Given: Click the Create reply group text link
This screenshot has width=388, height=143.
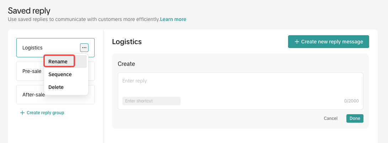Looking at the screenshot, I should tap(45, 113).
